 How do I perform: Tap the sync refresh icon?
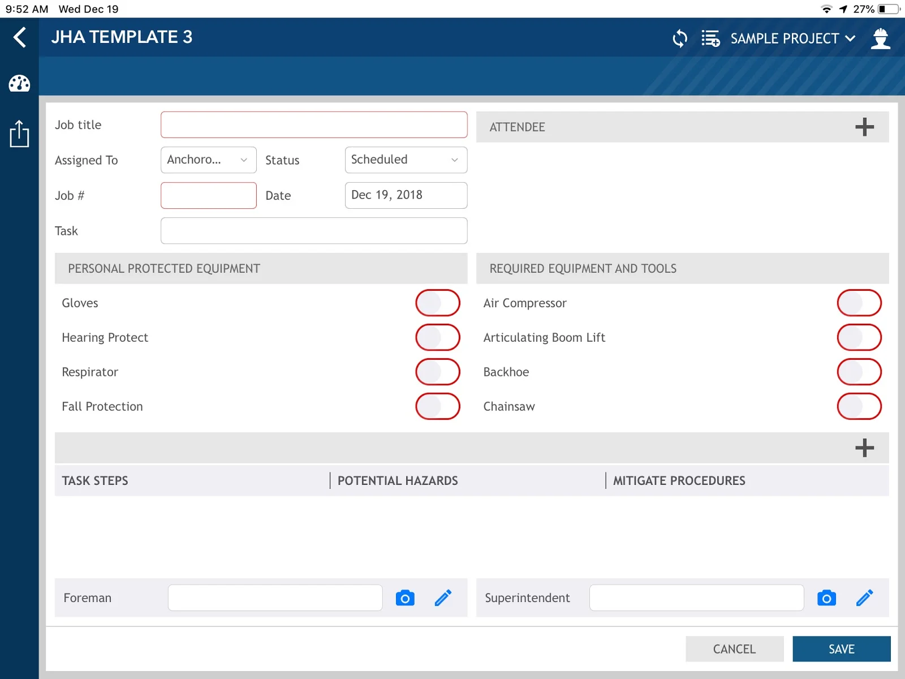click(680, 38)
